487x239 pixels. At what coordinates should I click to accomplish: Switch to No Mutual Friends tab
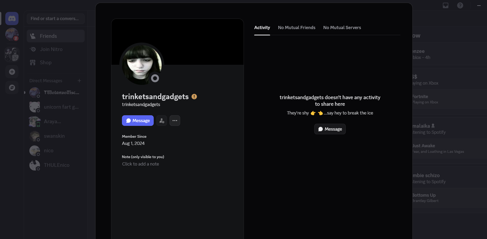point(297,28)
